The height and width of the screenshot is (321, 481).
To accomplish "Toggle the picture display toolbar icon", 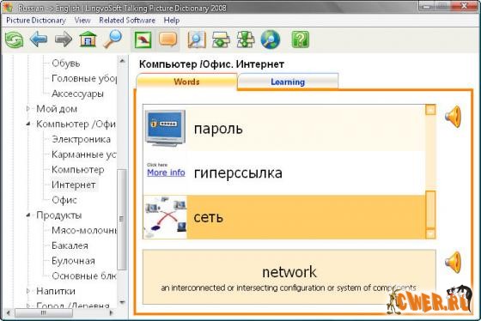I will click(143, 39).
